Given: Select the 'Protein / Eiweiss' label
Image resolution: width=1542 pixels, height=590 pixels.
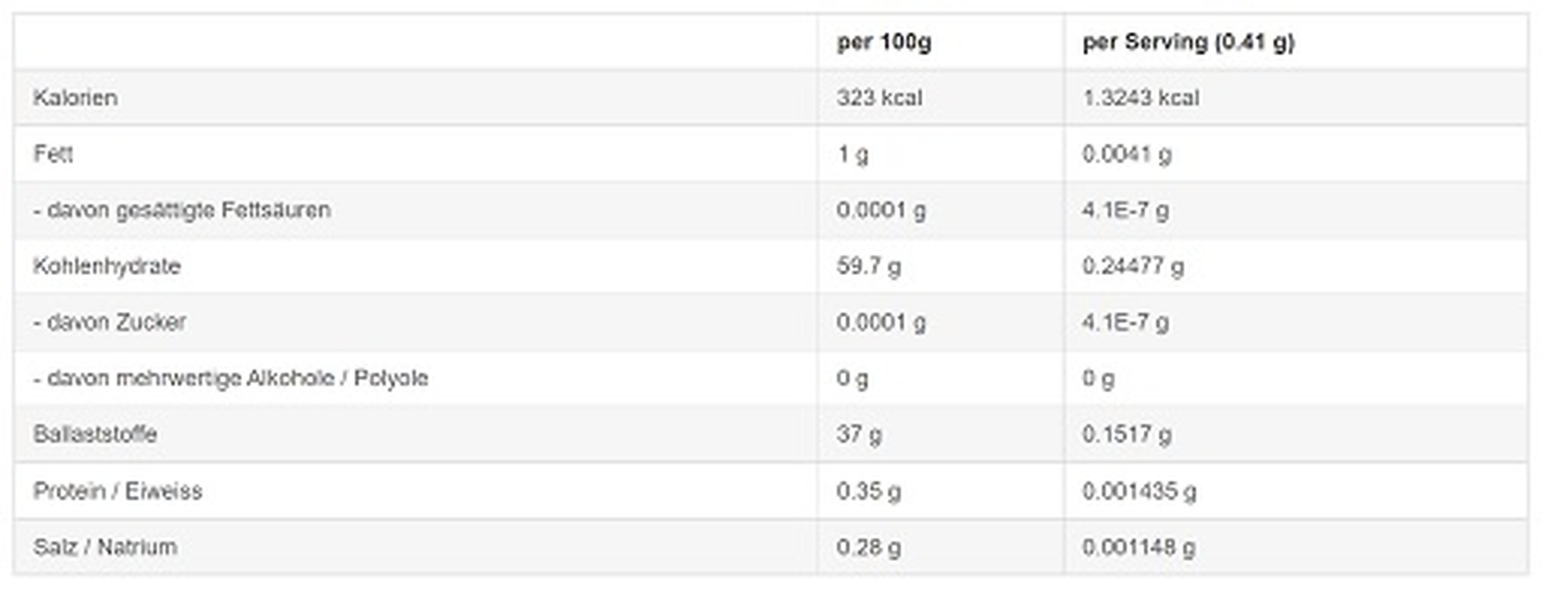Looking at the screenshot, I should pos(118,491).
